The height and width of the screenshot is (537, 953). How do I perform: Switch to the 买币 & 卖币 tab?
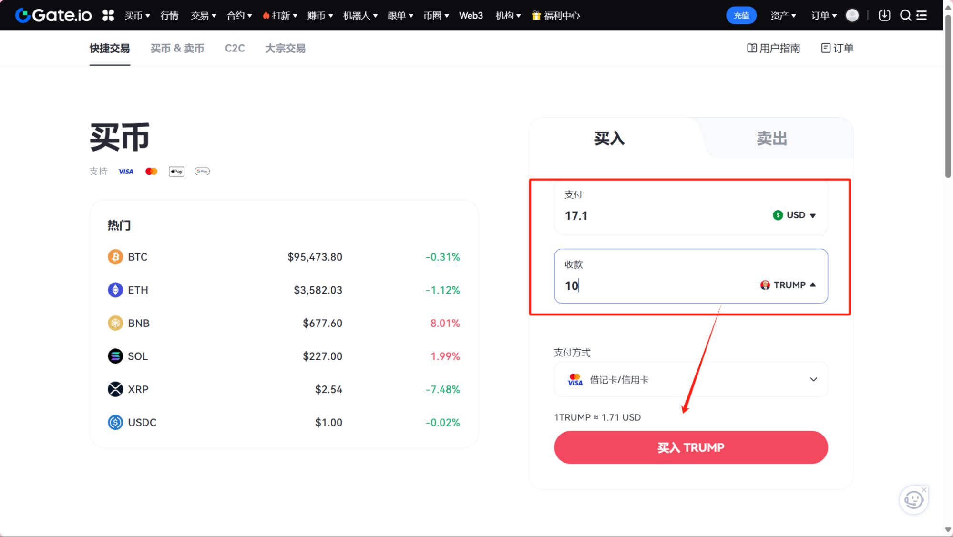[177, 48]
